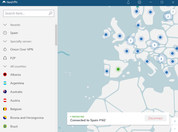Click the Germany server marker

(141, 39)
